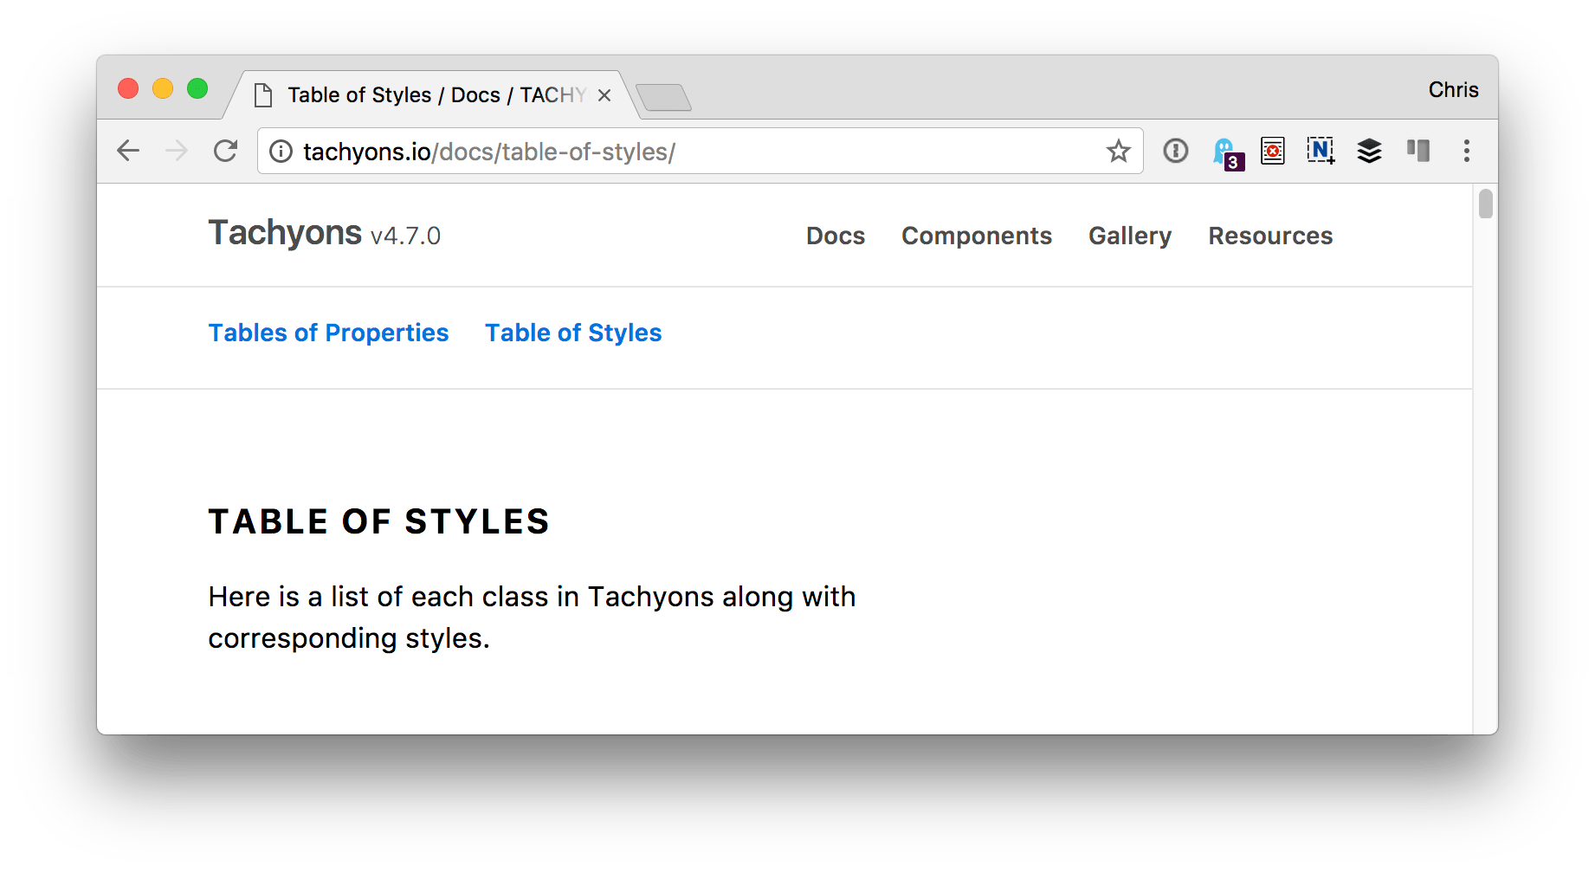Click the yellow minimize window button
Image resolution: width=1595 pixels, height=873 pixels.
(x=163, y=88)
